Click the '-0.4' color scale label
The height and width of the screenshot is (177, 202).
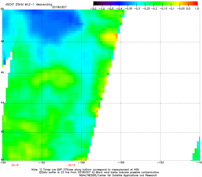119,9
